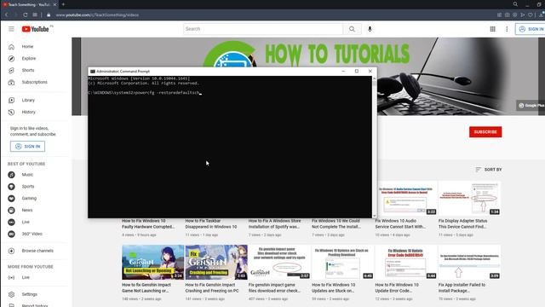
Task: Reload the page in the browser
Action: (x=26, y=15)
